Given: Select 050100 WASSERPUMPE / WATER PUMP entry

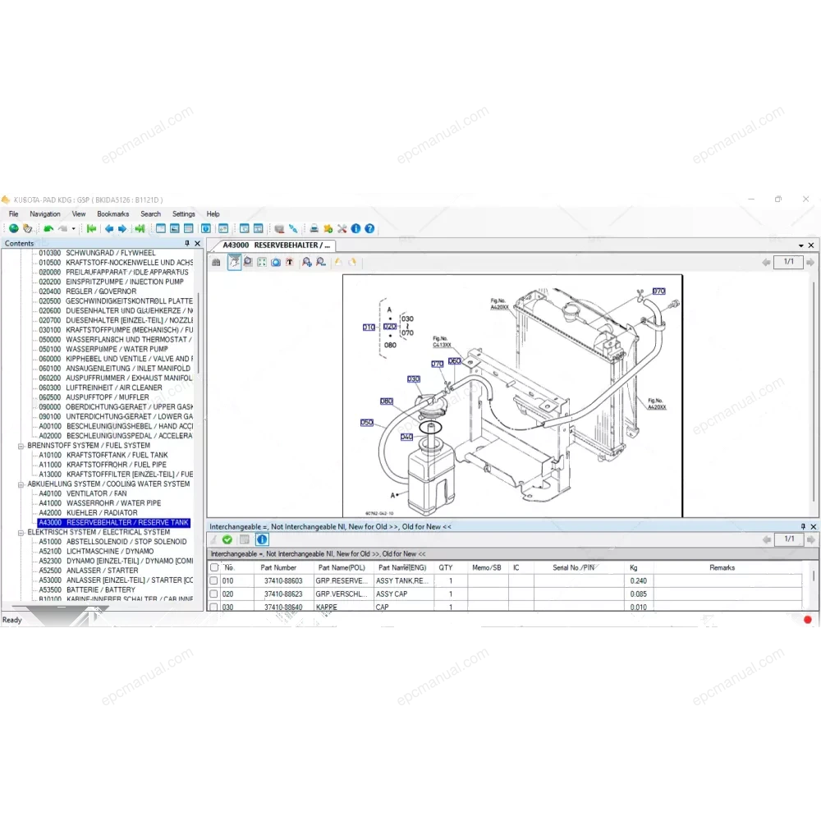Looking at the screenshot, I should 103,349.
